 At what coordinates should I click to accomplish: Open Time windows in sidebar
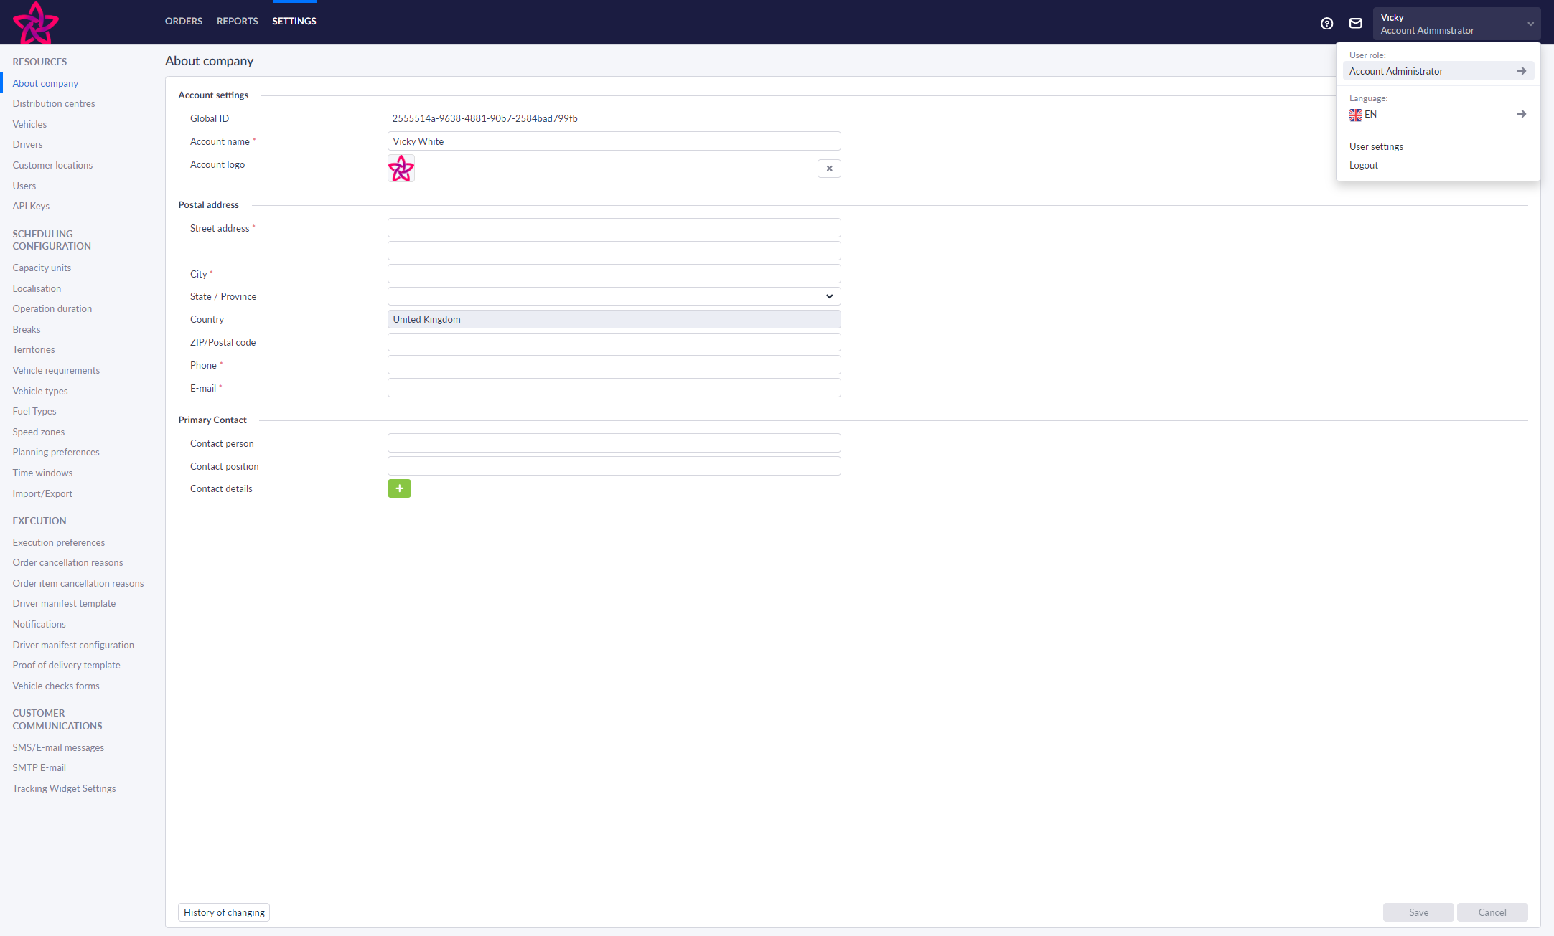pyautogui.click(x=42, y=473)
